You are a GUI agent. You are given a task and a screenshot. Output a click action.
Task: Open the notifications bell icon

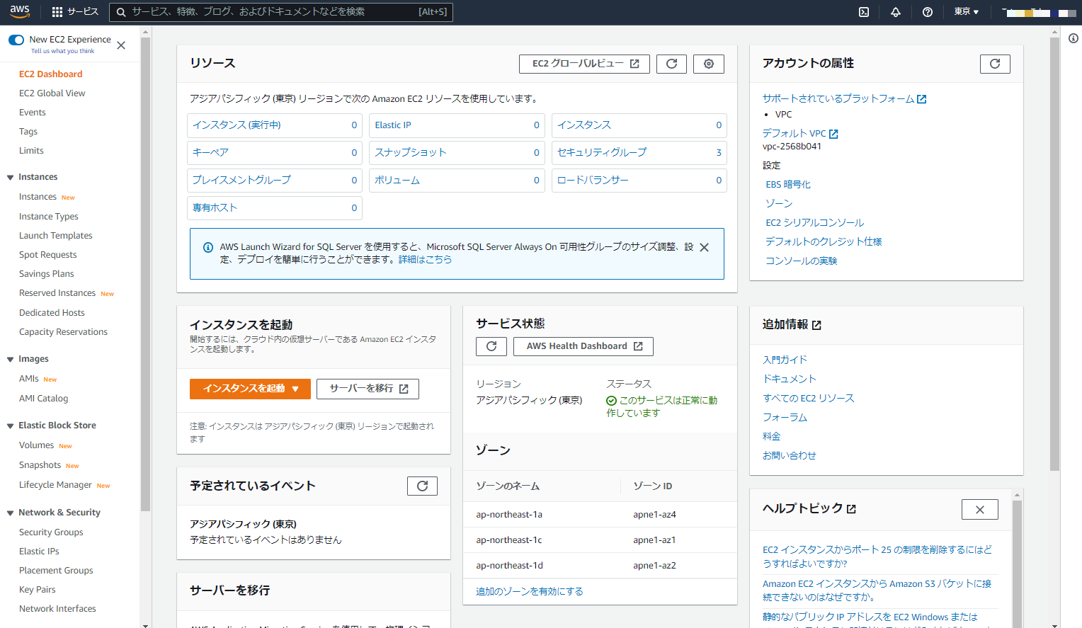click(895, 12)
